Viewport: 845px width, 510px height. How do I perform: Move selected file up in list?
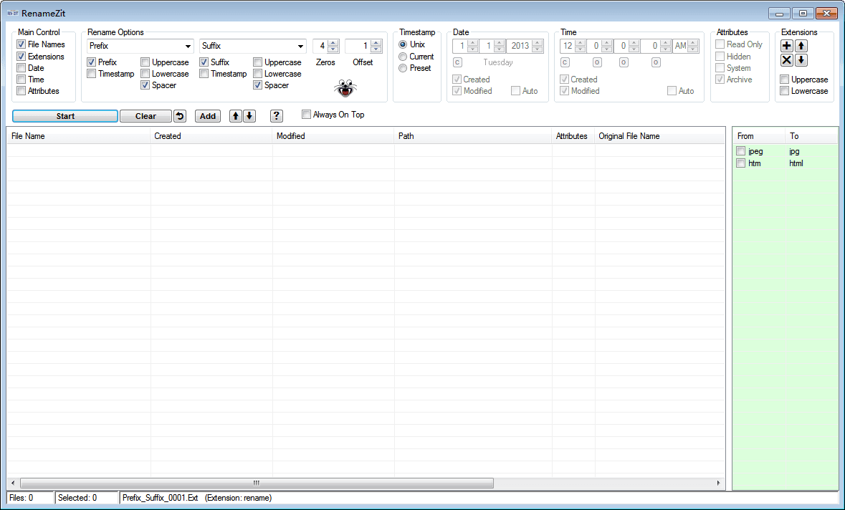coord(236,116)
